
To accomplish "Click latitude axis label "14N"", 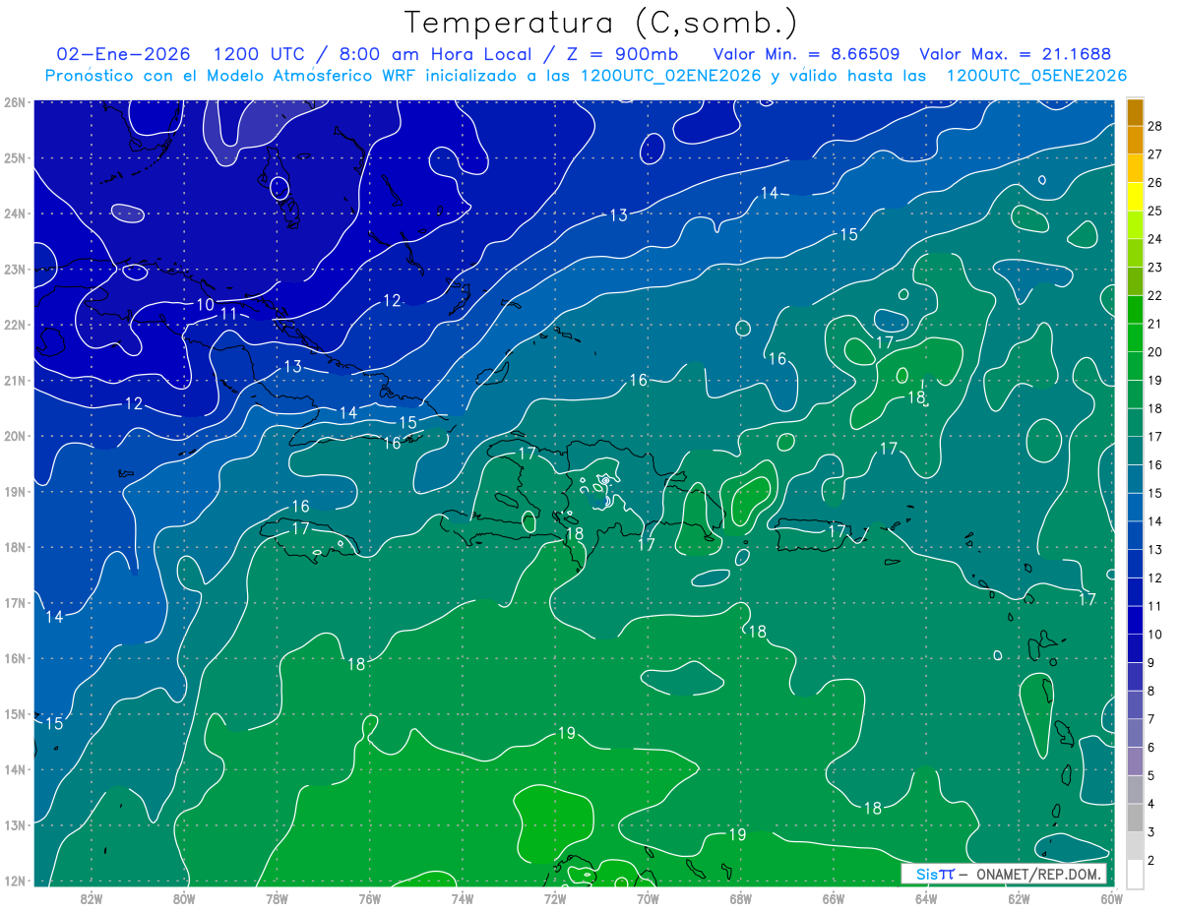I will pos(14,769).
